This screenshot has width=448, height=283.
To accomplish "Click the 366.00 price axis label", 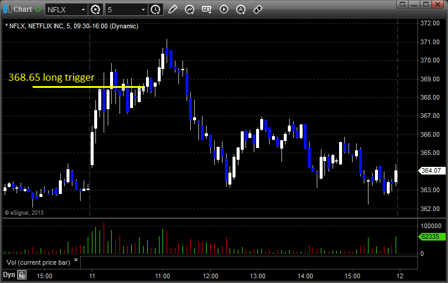I will coord(430,134).
